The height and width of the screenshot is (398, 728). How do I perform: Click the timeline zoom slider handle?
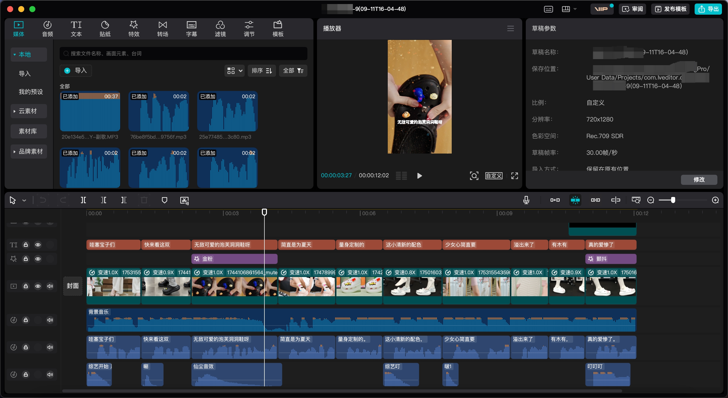673,200
